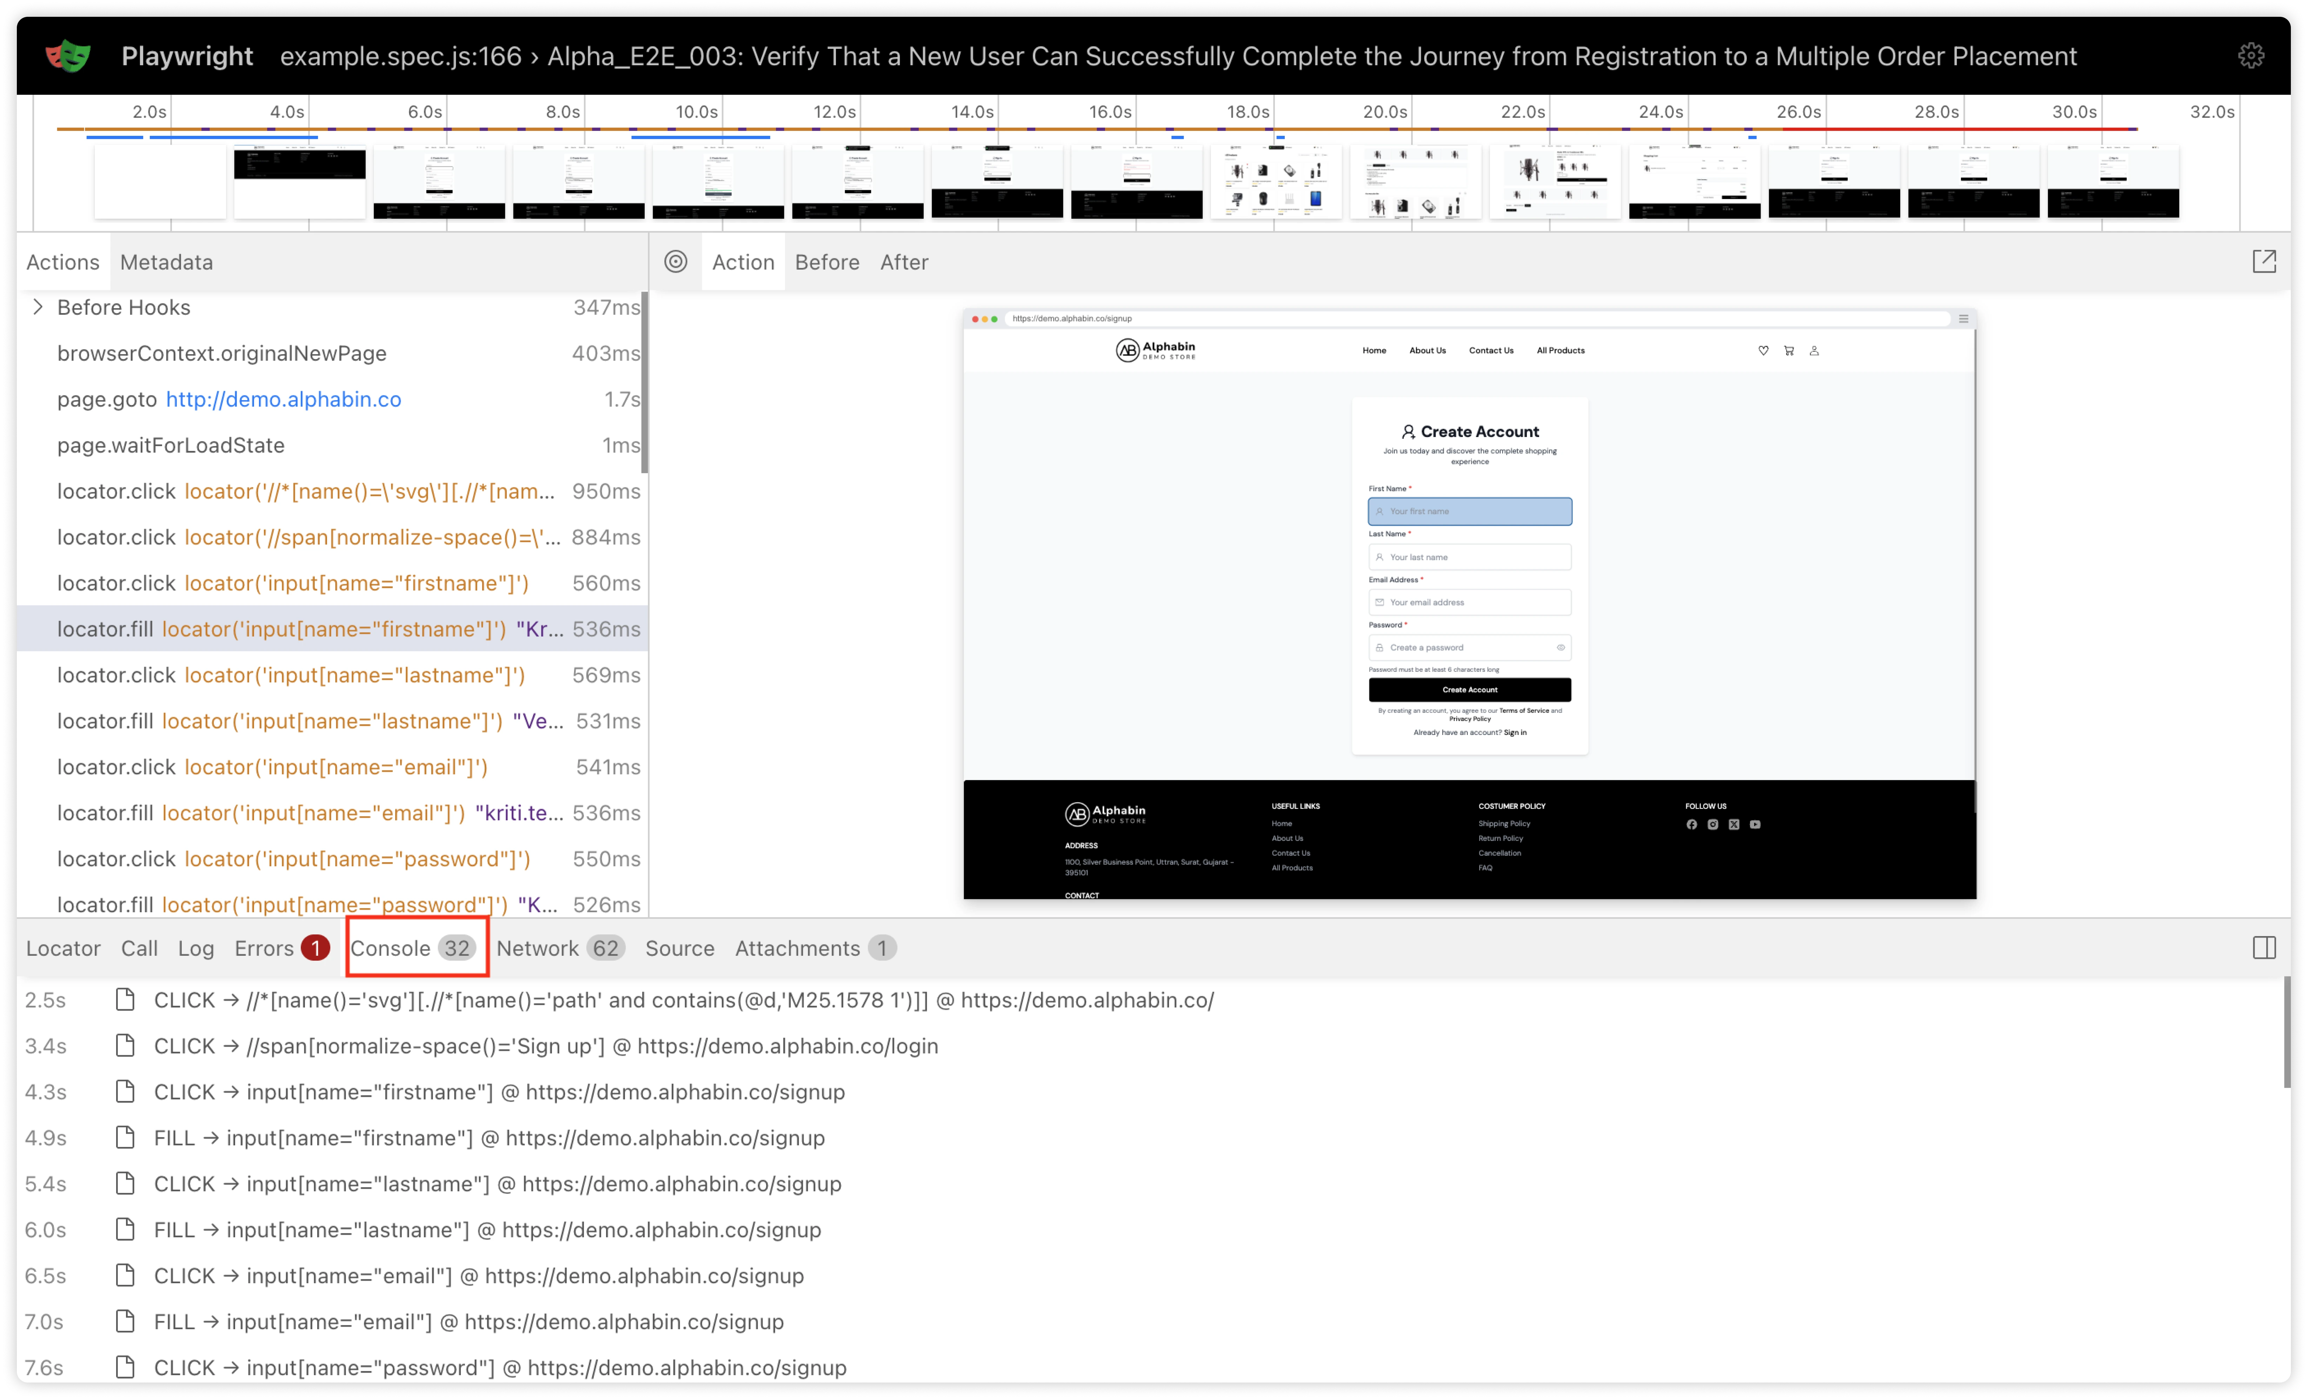This screenshot has height=1399, width=2307.
Task: Click the pick locator target icon
Action: [x=676, y=262]
